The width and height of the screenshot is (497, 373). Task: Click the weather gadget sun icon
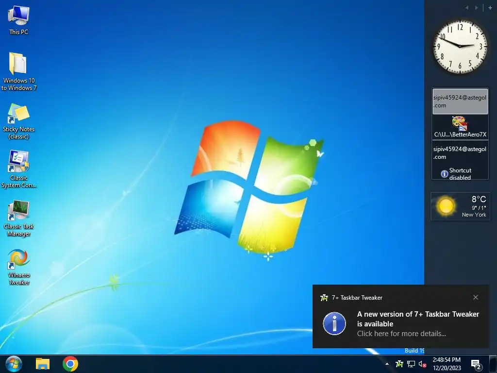coord(446,206)
